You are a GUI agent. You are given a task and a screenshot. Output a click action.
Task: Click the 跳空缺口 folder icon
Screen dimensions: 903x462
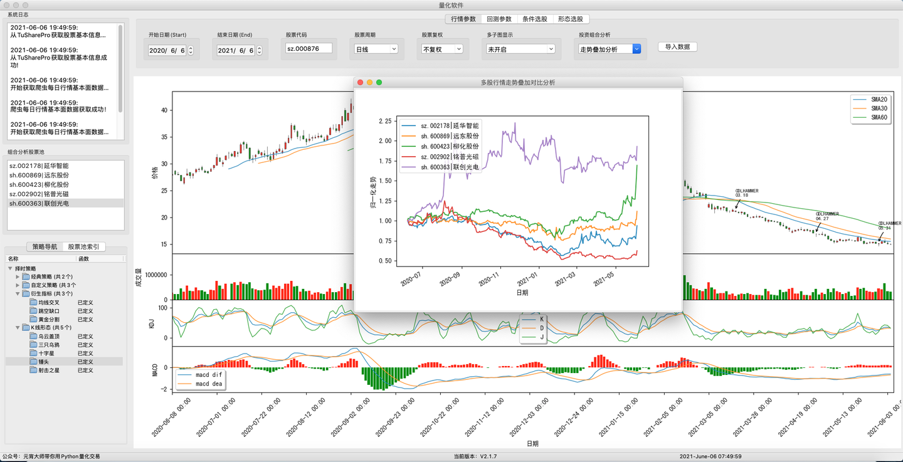(x=33, y=310)
